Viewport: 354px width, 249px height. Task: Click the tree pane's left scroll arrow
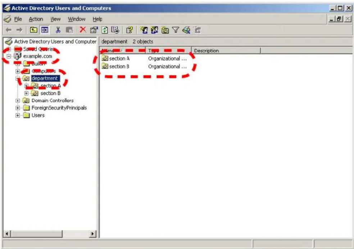pyautogui.click(x=7, y=234)
